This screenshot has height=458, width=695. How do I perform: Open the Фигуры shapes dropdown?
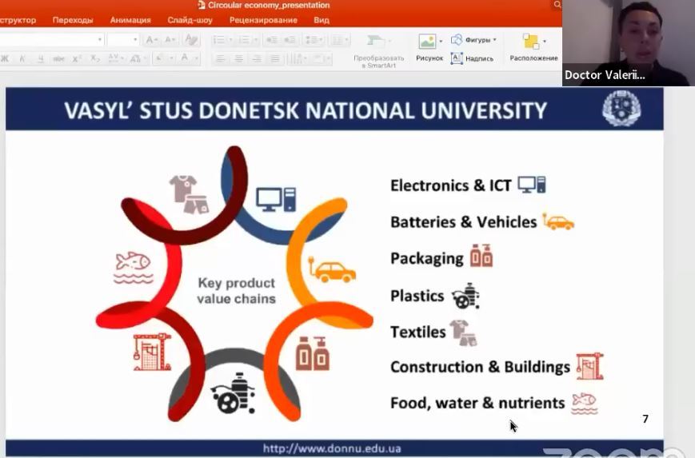[473, 40]
